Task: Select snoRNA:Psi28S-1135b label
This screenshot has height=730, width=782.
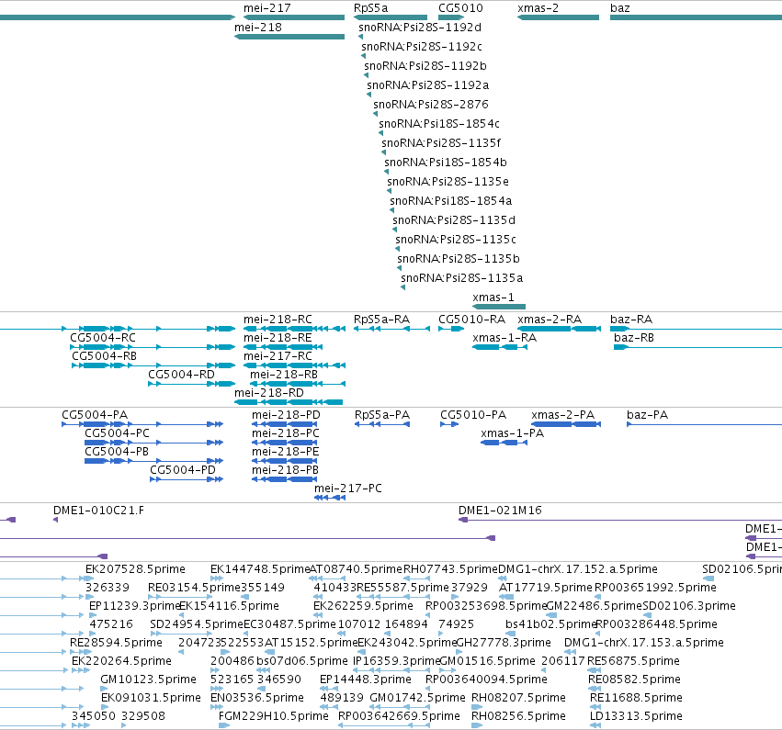Action: coord(459,259)
